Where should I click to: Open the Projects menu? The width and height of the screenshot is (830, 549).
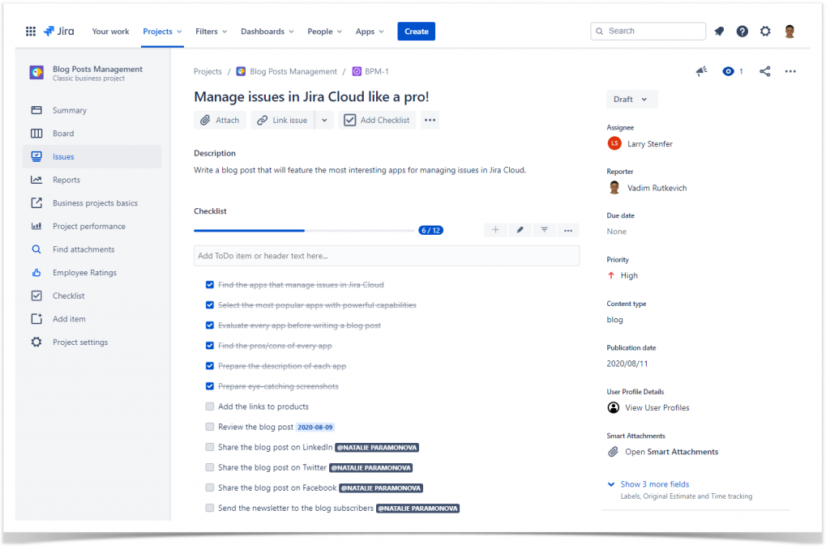pyautogui.click(x=161, y=31)
